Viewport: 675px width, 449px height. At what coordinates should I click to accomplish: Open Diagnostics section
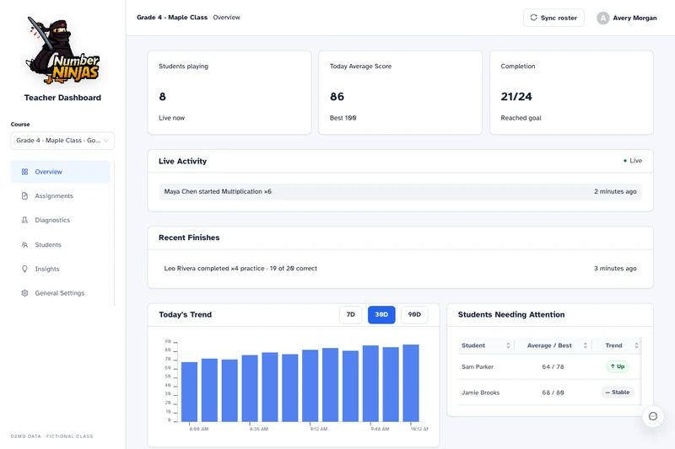click(x=60, y=220)
